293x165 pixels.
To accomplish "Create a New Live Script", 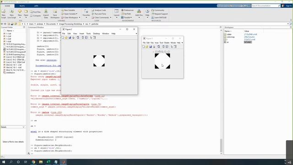I will point(11,14).
